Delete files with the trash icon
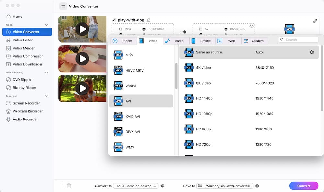This screenshot has height=192, width=324. 69,186
